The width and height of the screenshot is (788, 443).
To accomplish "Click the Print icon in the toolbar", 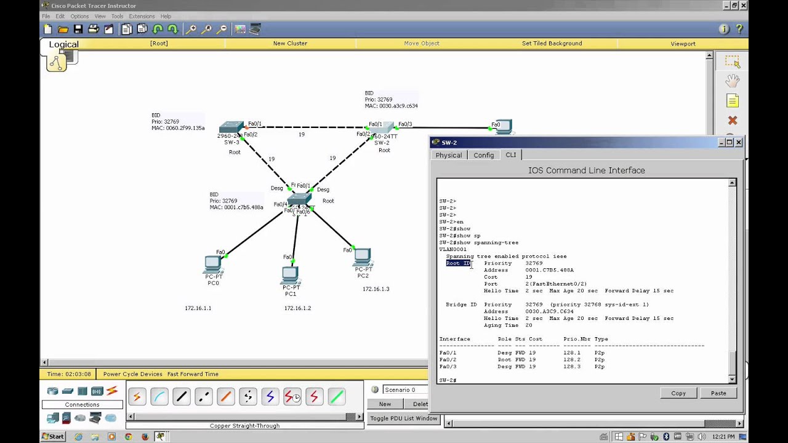I will pos(94,29).
